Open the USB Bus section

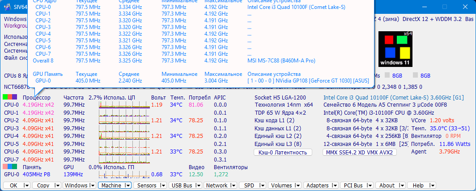182,185
